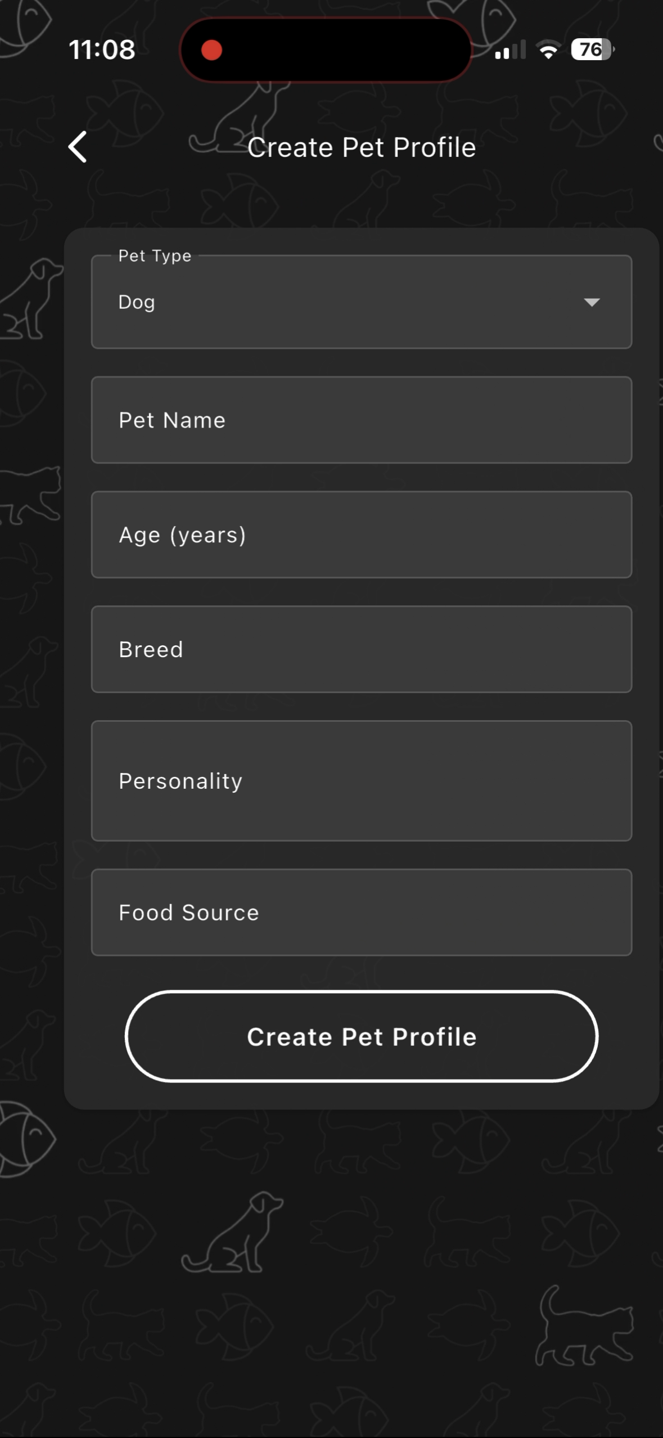Tap the Create Pet Profile header title
The width and height of the screenshot is (663, 1438).
(362, 147)
